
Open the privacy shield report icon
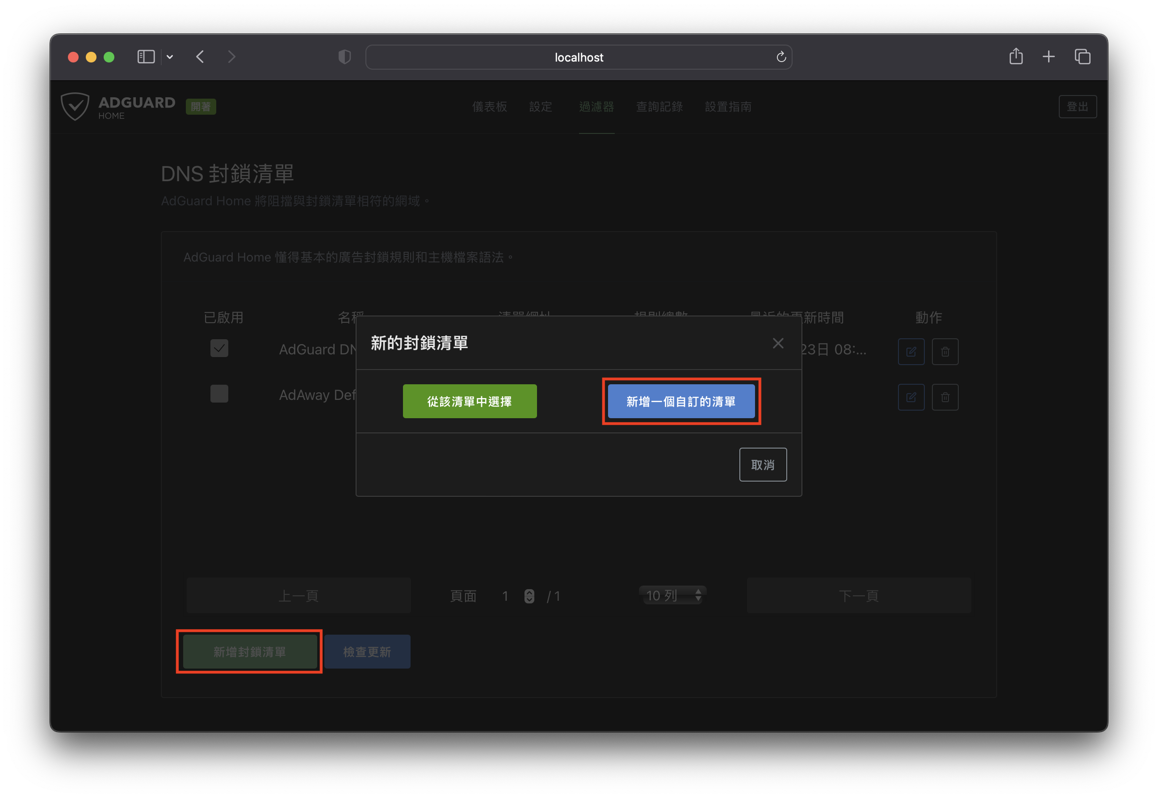(344, 57)
